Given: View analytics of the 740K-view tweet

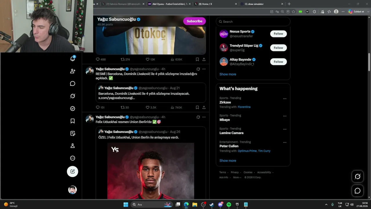Looking at the screenshot, I should coord(176,107).
